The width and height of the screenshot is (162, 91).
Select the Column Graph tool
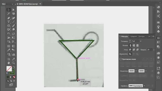[13, 54]
